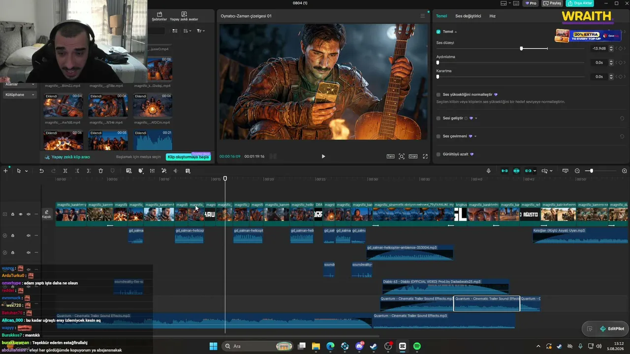Click Kapak cover edit button
The height and width of the screenshot is (354, 630).
(46, 214)
